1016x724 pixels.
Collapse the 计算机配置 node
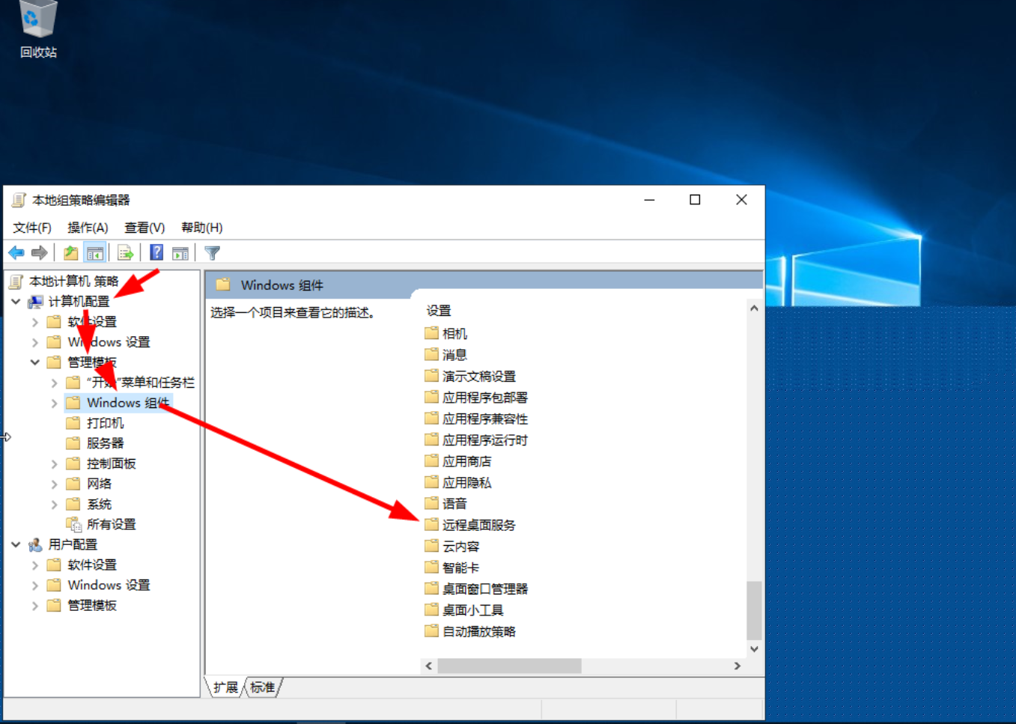pos(16,301)
